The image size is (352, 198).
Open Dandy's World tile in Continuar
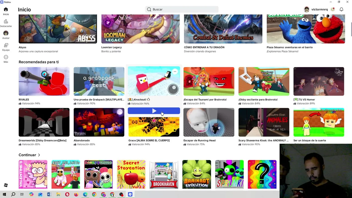[x=98, y=174]
